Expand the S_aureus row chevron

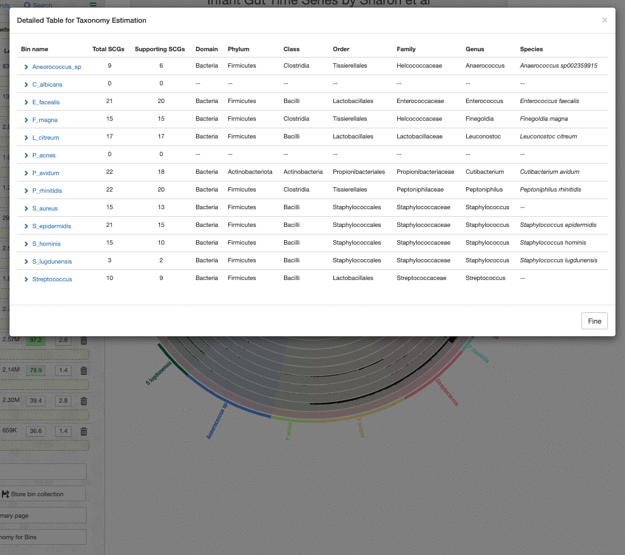(x=27, y=209)
